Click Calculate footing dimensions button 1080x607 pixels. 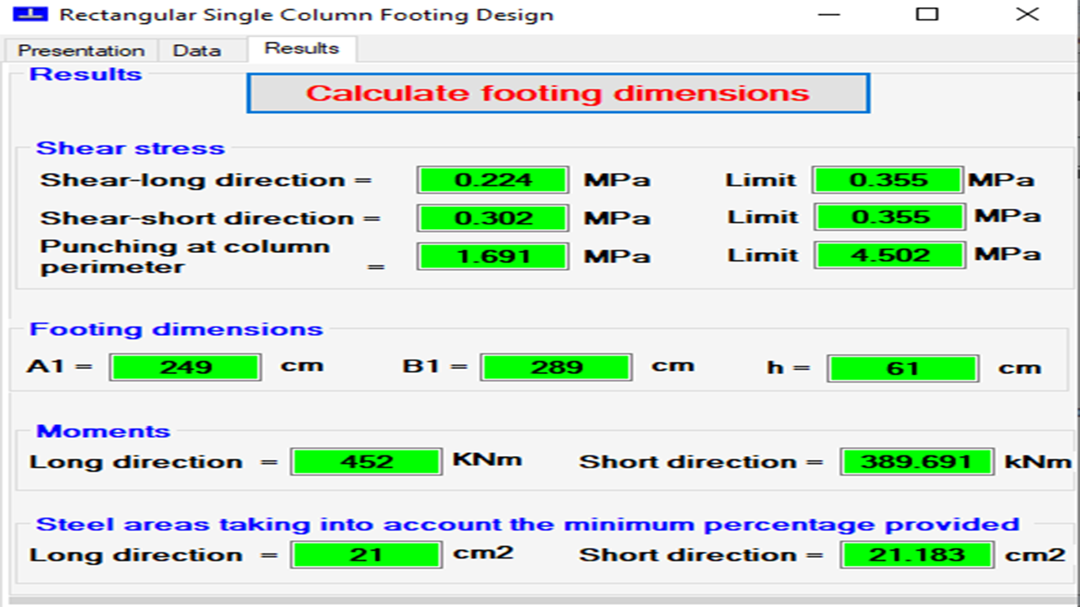(x=558, y=93)
